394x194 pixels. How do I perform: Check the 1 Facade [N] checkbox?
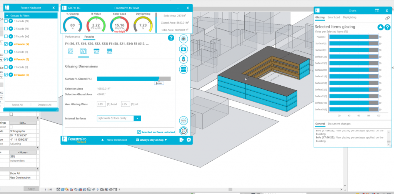click(6, 21)
